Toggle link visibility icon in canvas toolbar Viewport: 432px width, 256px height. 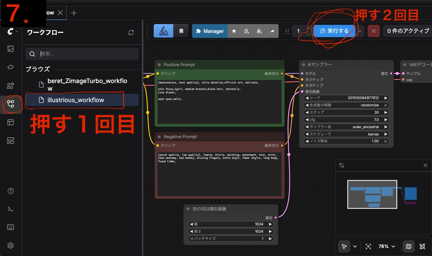pos(422,246)
